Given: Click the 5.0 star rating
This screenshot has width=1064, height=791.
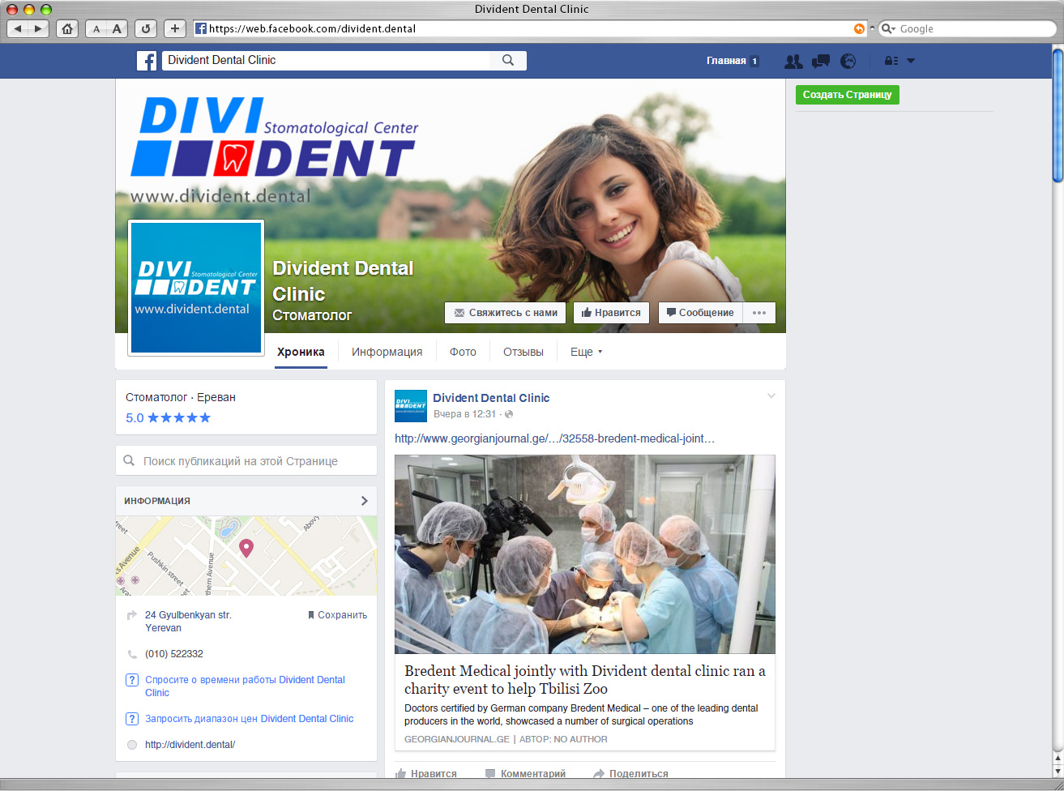Looking at the screenshot, I should click(168, 418).
